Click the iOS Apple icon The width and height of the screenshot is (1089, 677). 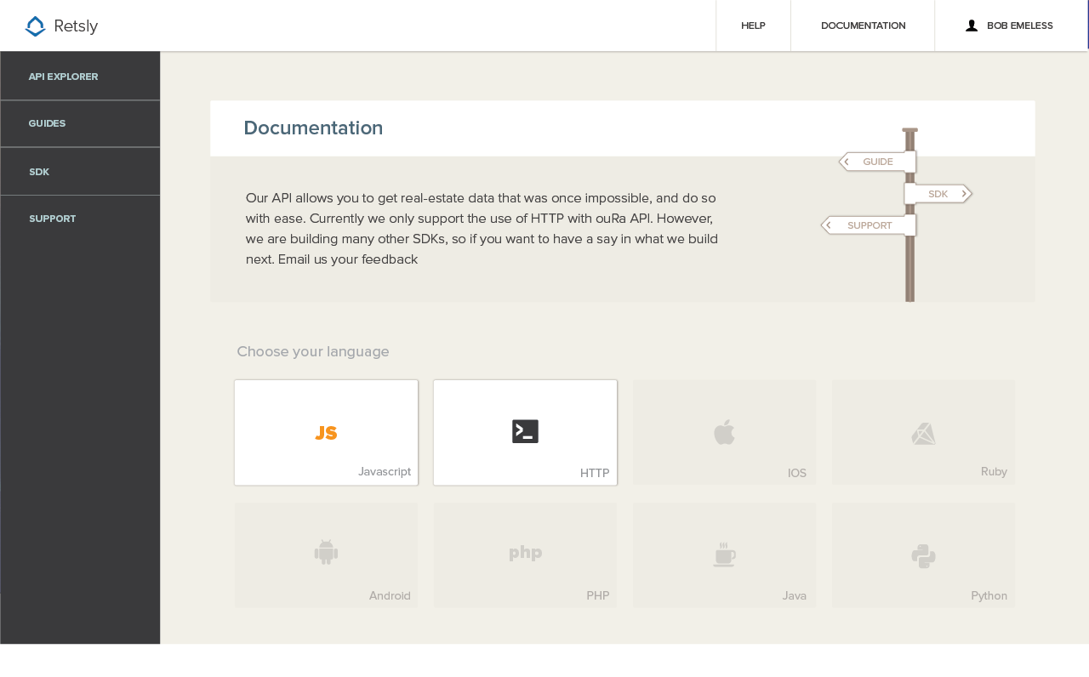pyautogui.click(x=724, y=431)
